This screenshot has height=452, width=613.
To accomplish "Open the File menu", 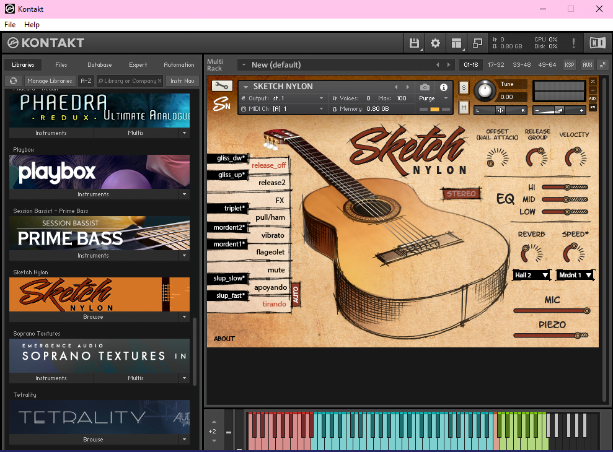I will [x=10, y=25].
